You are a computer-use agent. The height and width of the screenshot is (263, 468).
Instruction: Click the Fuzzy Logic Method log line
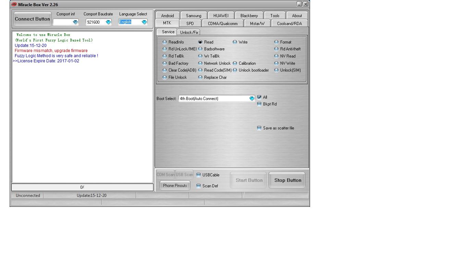(x=56, y=56)
